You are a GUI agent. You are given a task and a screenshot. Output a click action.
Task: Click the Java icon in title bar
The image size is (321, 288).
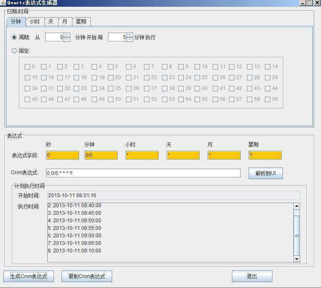pyautogui.click(x=3, y=3)
